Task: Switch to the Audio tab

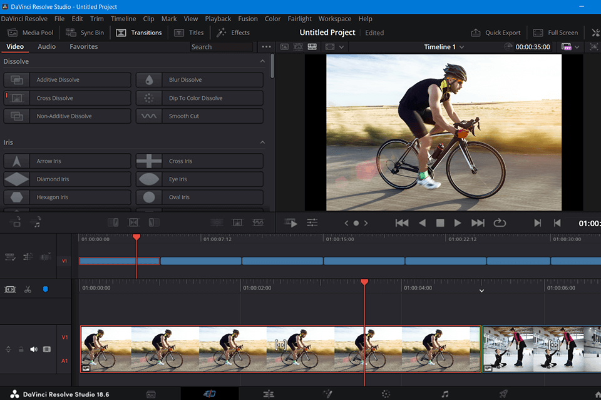Action: (x=46, y=47)
